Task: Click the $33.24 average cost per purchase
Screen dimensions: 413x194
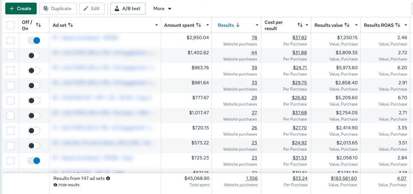Action: coord(300,179)
